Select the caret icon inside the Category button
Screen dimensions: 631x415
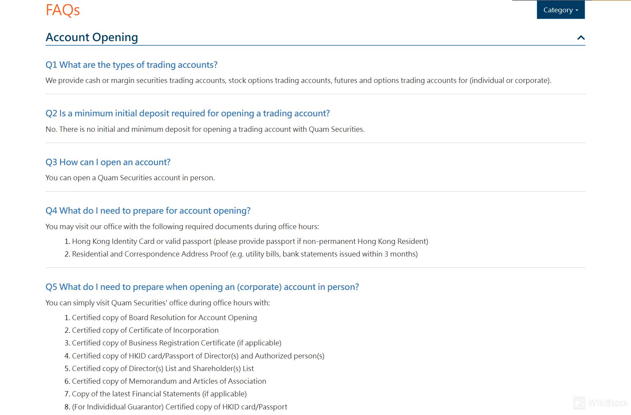point(576,11)
